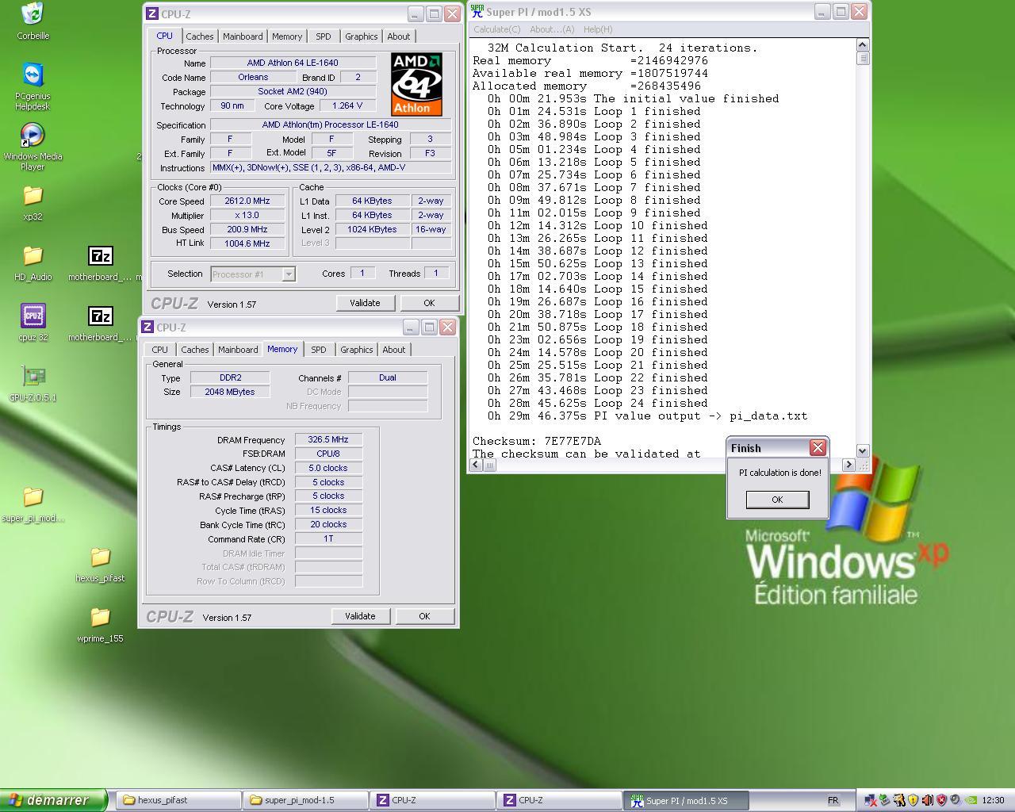1015x812 pixels.
Task: Click the red security alert shield tray icon
Action: click(x=941, y=800)
